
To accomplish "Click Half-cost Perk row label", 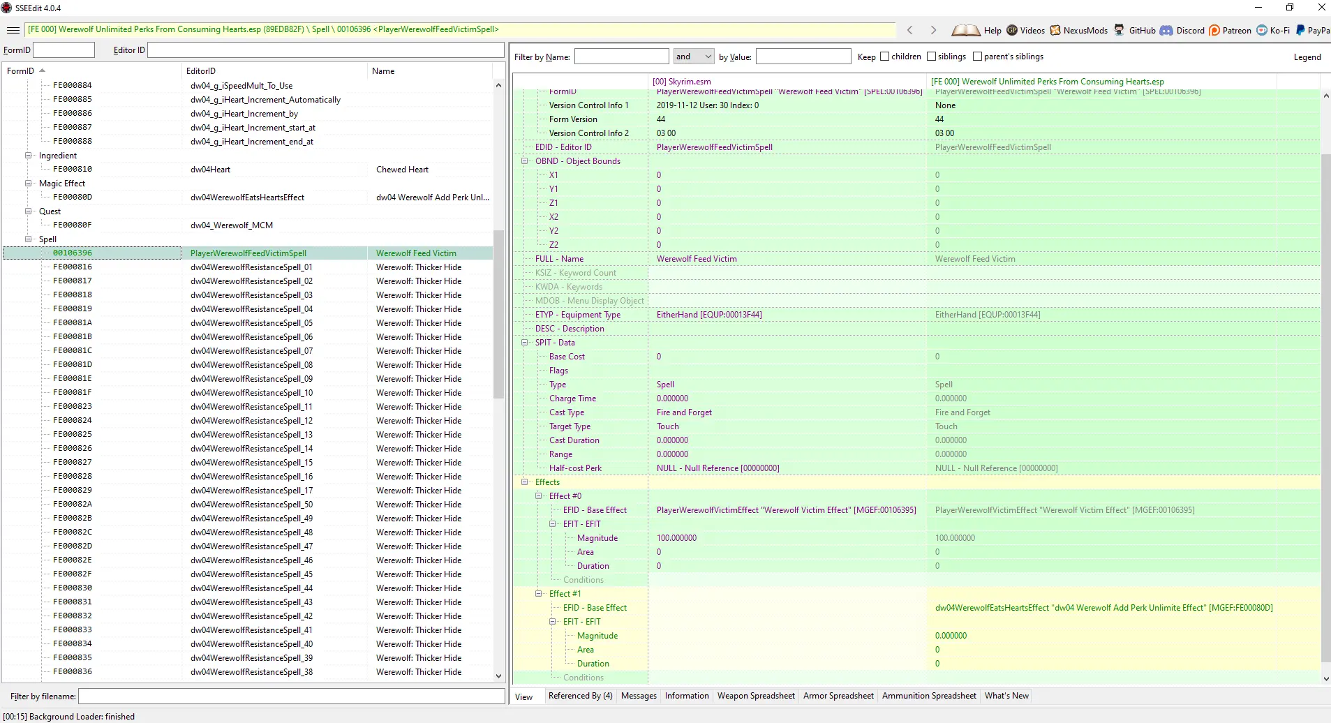I will pyautogui.click(x=575, y=468).
